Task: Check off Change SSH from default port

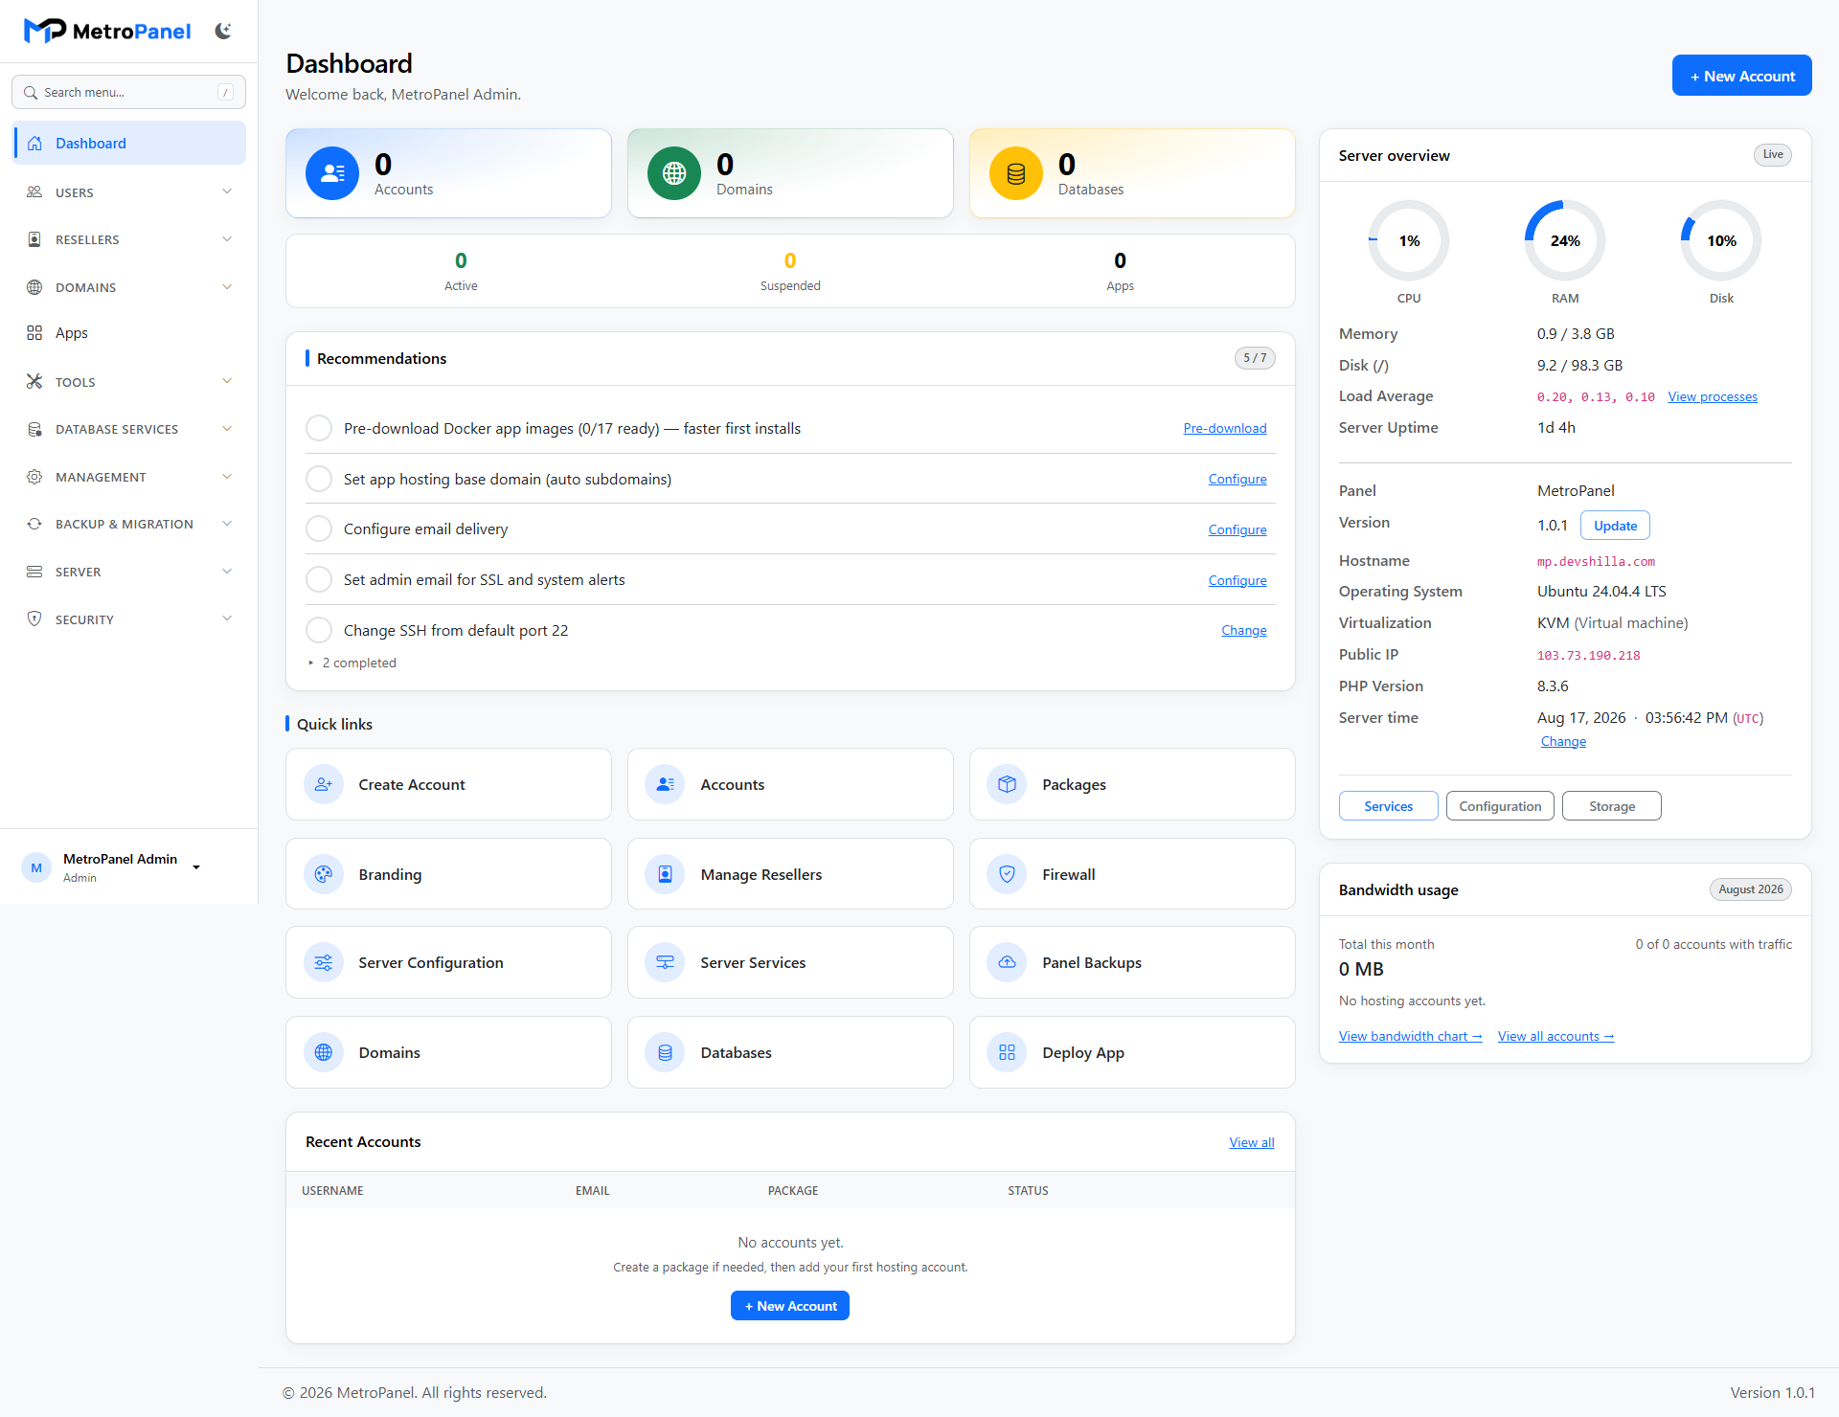Action: [x=319, y=630]
